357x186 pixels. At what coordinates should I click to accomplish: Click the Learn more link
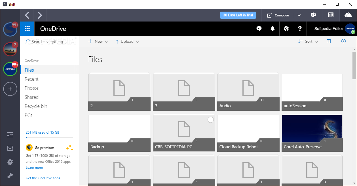pyautogui.click(x=34, y=168)
